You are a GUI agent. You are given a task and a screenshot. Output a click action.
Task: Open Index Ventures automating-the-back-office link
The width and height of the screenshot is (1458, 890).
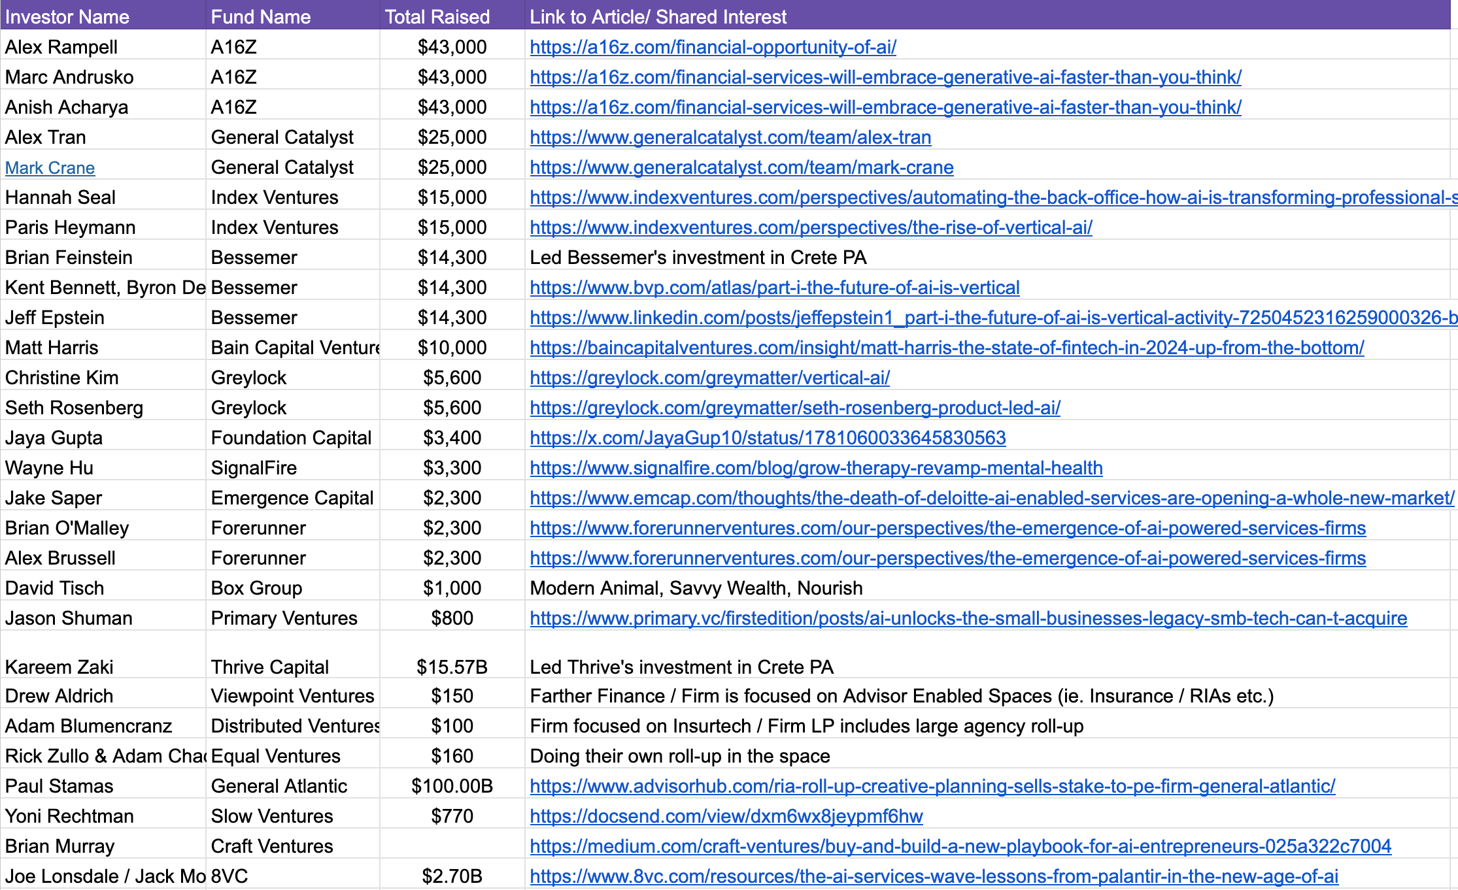994,197
